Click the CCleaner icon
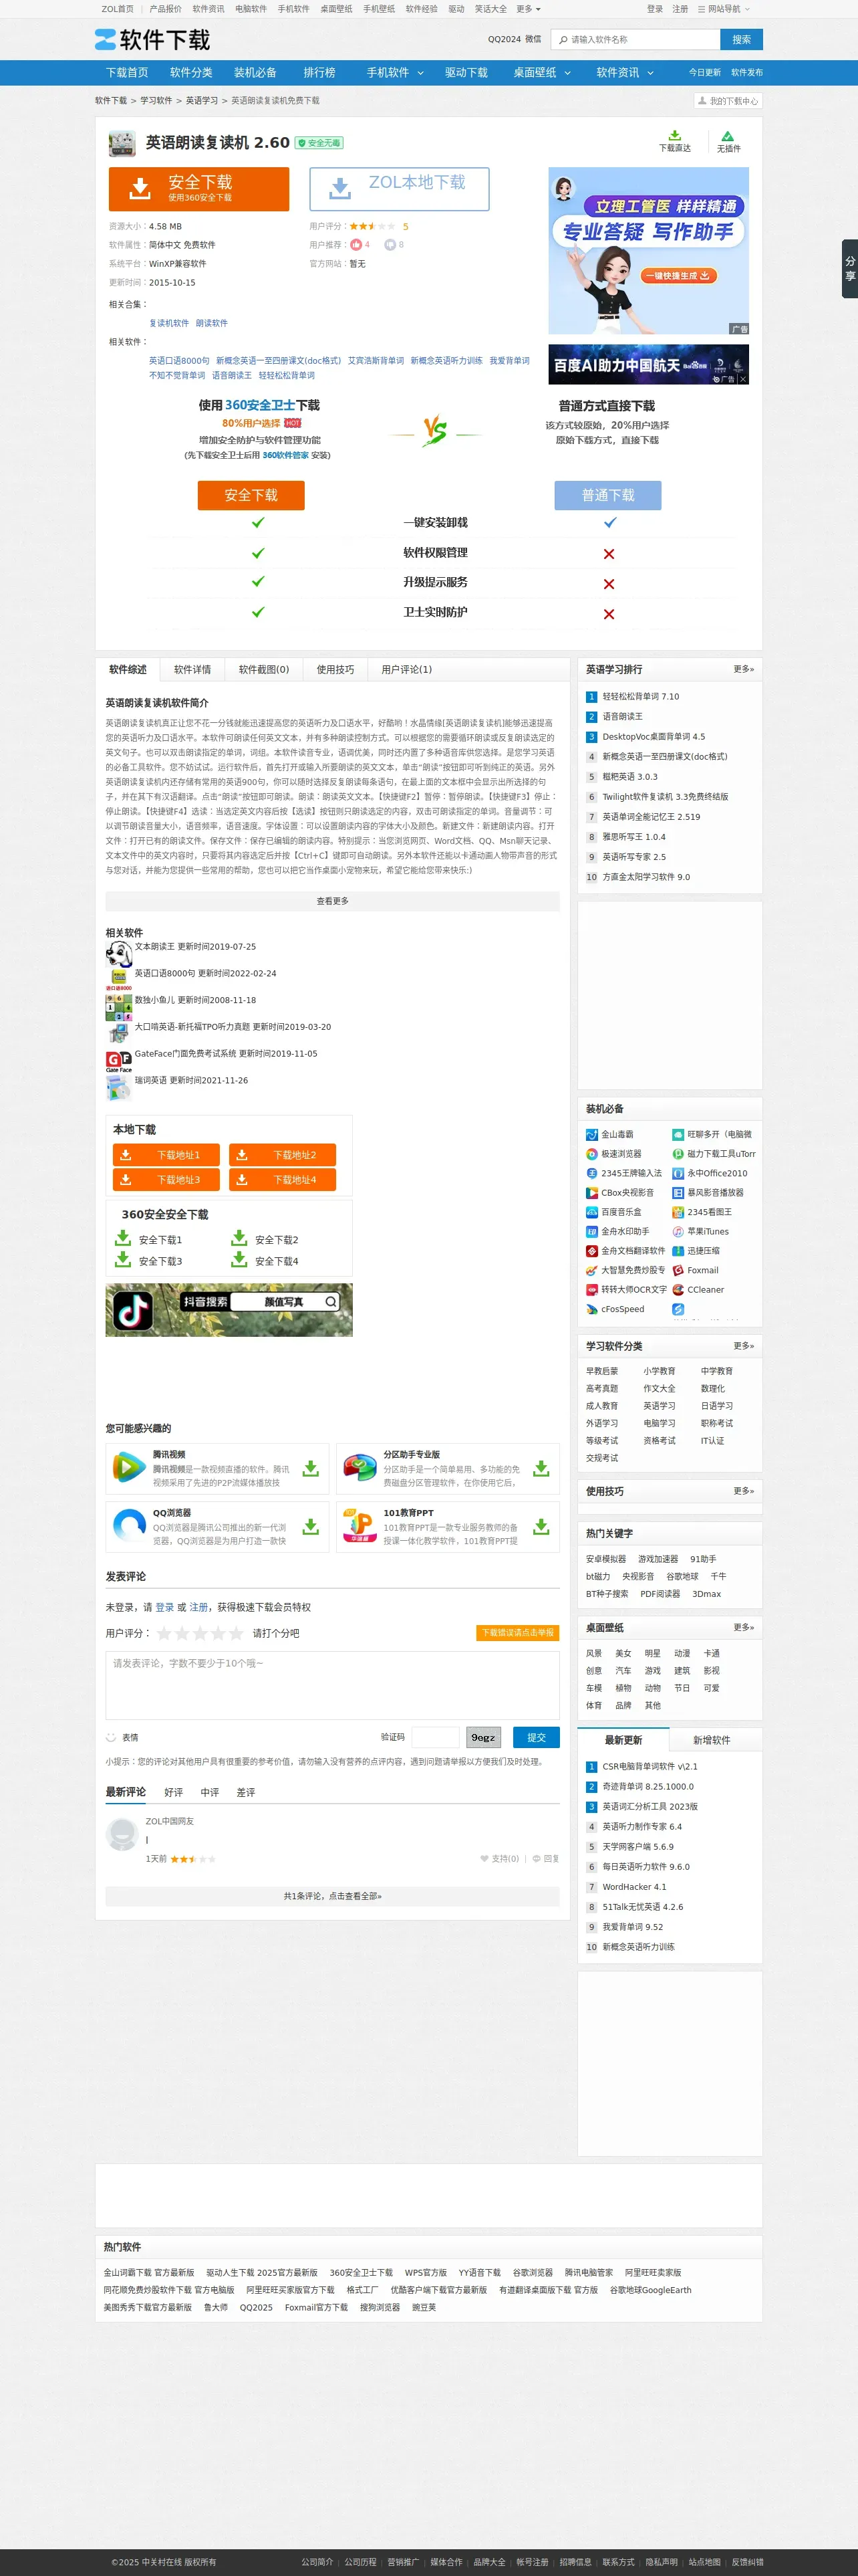The height and width of the screenshot is (2576, 858). (678, 1290)
